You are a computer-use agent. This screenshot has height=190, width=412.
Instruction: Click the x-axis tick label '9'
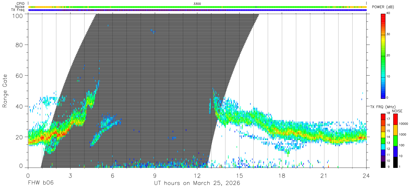pos(155,176)
